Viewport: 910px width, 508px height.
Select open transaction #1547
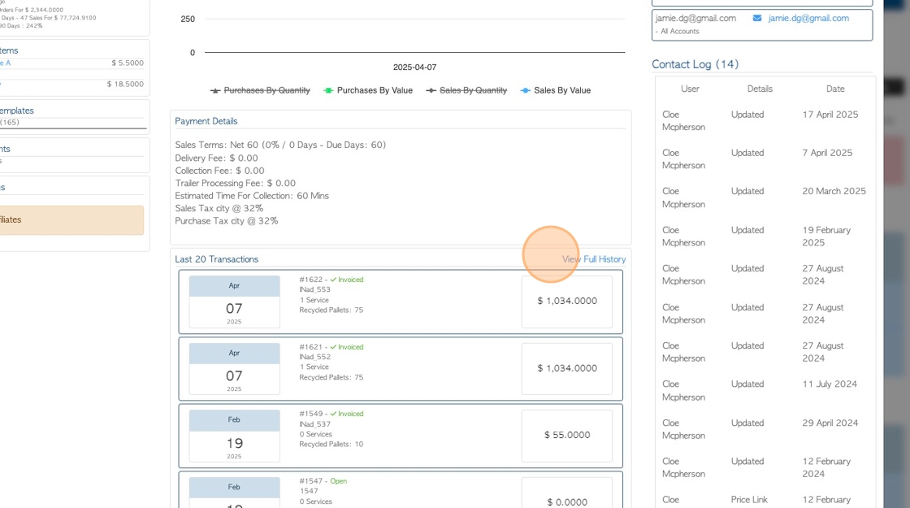pyautogui.click(x=401, y=490)
